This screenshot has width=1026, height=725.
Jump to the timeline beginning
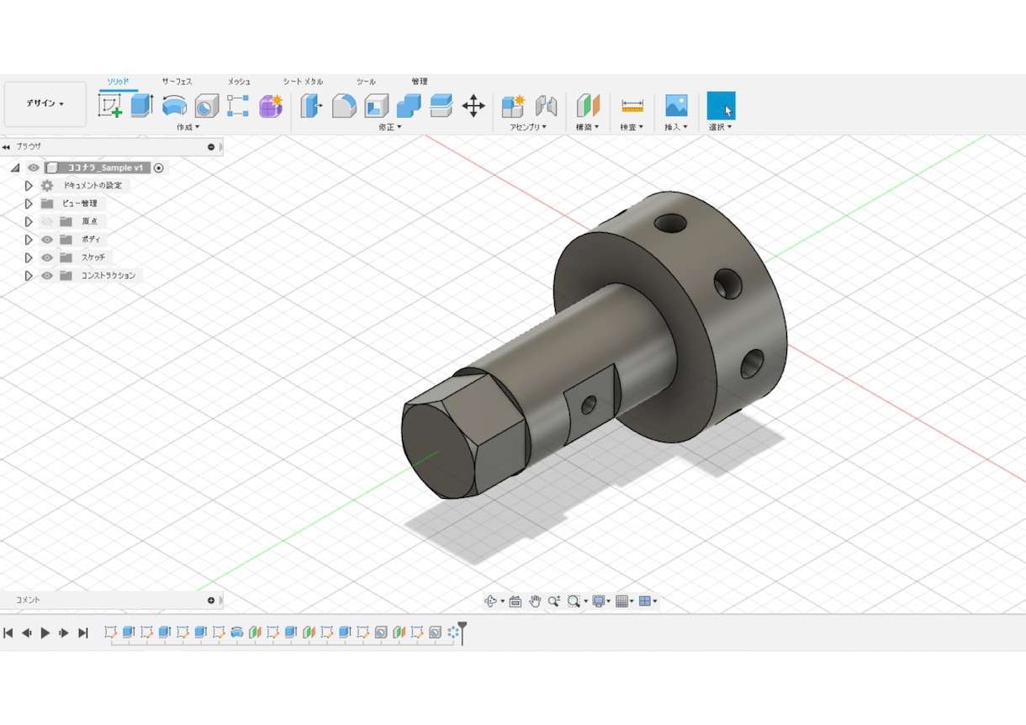8,632
